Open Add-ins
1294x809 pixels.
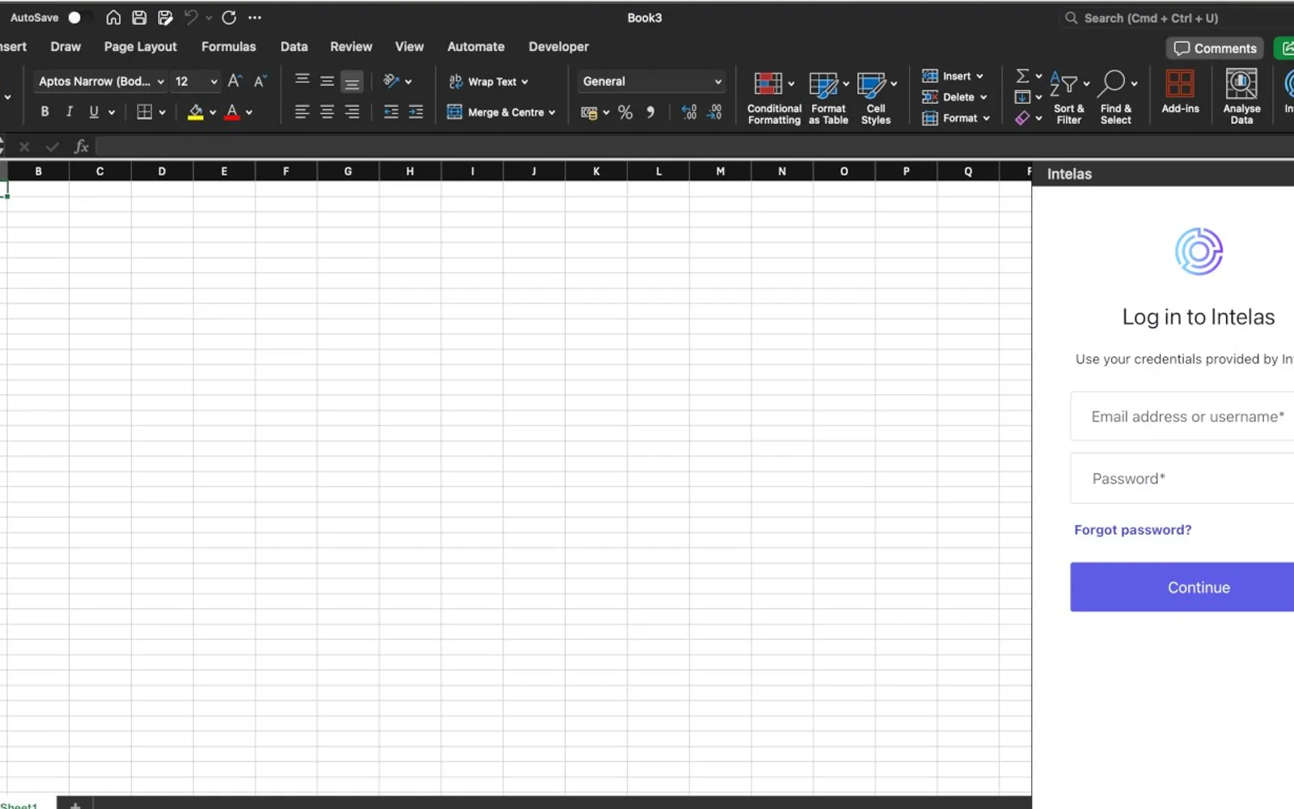pos(1180,91)
